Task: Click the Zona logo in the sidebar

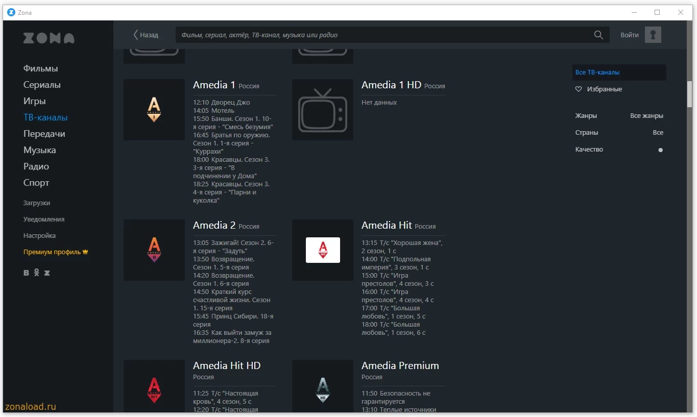Action: click(49, 38)
